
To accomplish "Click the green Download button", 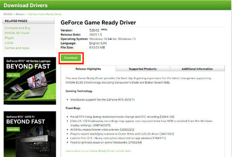I will (x=71, y=58).
